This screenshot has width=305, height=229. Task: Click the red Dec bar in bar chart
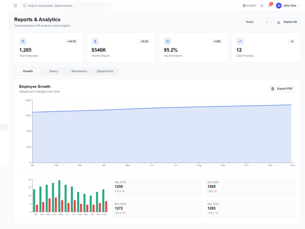coord(106,206)
